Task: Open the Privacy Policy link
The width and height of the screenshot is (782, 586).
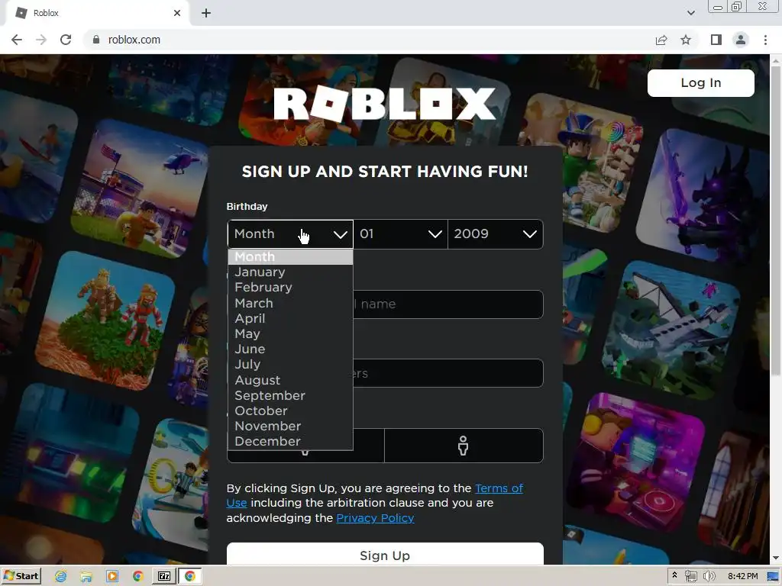Action: [375, 518]
